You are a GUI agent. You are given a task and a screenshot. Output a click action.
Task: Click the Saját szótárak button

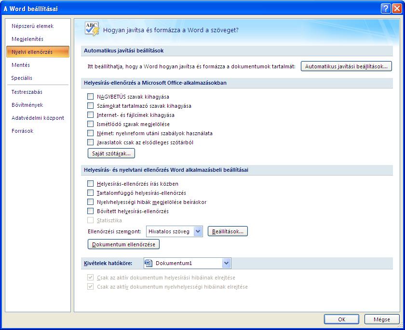point(111,153)
